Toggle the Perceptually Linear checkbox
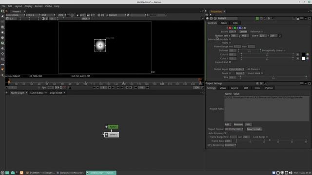This screenshot has width=312, height=175. (285, 51)
